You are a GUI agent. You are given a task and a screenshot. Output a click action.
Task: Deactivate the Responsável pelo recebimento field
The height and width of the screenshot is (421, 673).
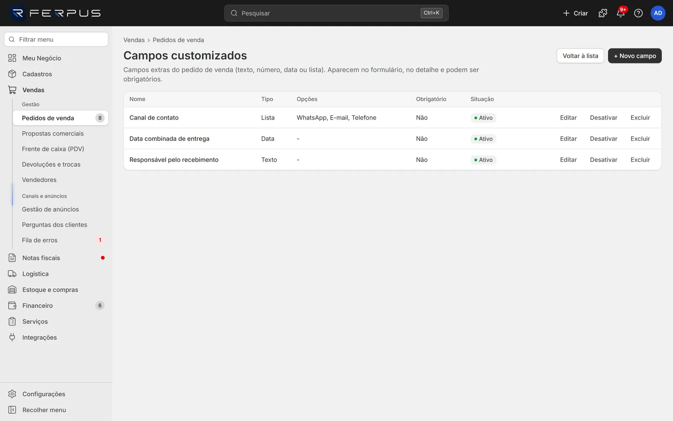click(x=604, y=160)
